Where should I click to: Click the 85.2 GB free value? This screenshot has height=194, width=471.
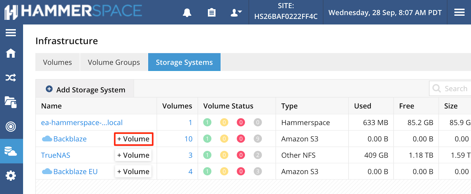click(420, 122)
